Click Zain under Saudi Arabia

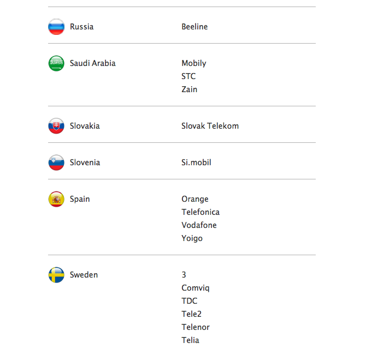coord(190,89)
